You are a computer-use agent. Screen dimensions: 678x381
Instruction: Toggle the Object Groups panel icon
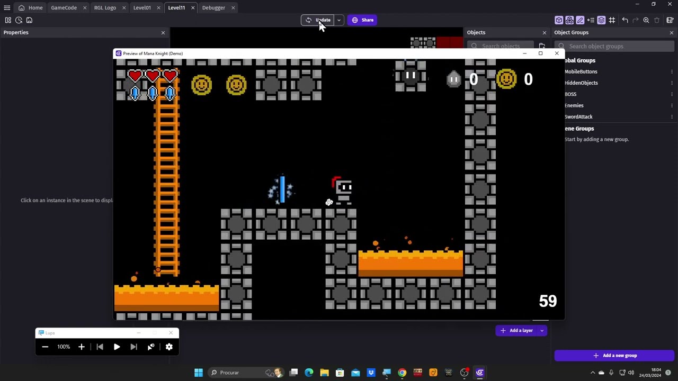[x=569, y=20]
